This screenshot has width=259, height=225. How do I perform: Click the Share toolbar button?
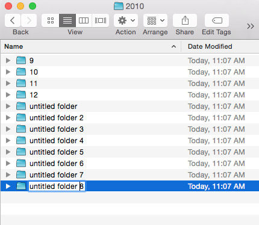[185, 20]
